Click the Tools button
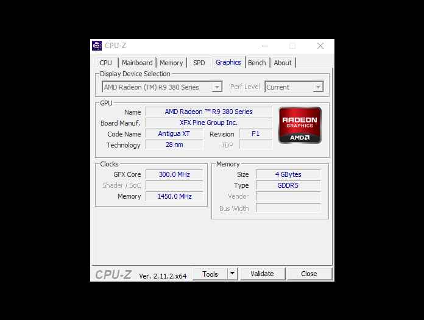The width and height of the screenshot is (424, 320). click(x=210, y=274)
